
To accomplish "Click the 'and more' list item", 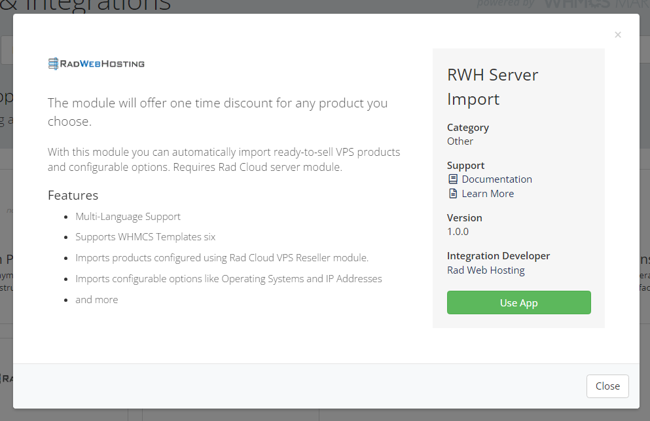I will tap(96, 300).
